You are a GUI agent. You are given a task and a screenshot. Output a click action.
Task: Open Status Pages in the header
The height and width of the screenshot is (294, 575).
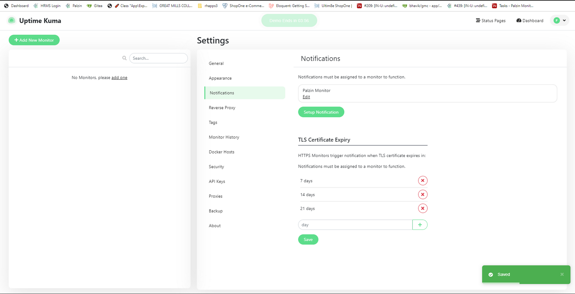point(491,20)
